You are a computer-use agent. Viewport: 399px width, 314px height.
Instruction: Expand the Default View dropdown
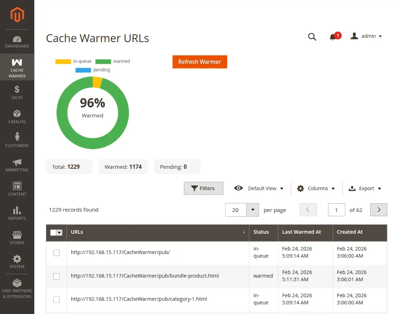(258, 188)
